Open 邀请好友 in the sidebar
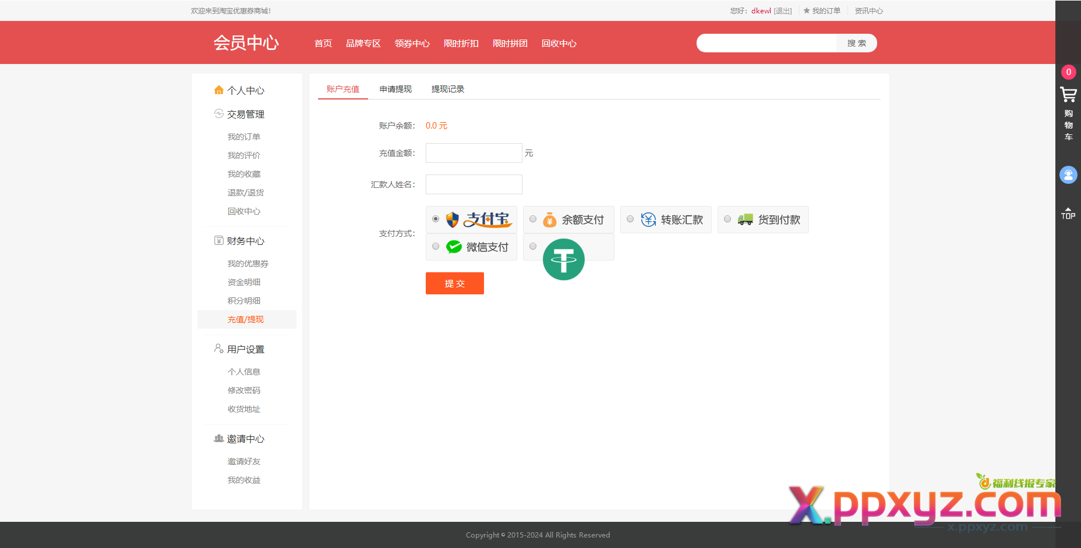1081x548 pixels. coord(244,461)
